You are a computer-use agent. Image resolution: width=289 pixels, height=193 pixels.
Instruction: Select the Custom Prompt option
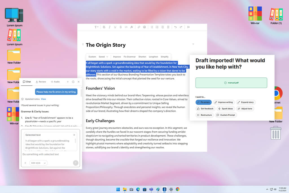pyautogui.click(x=226, y=115)
